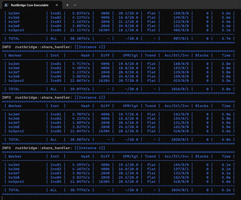Click the 131/0/0 share count
The height and width of the screenshot is (200, 241).
click(x=181, y=123)
